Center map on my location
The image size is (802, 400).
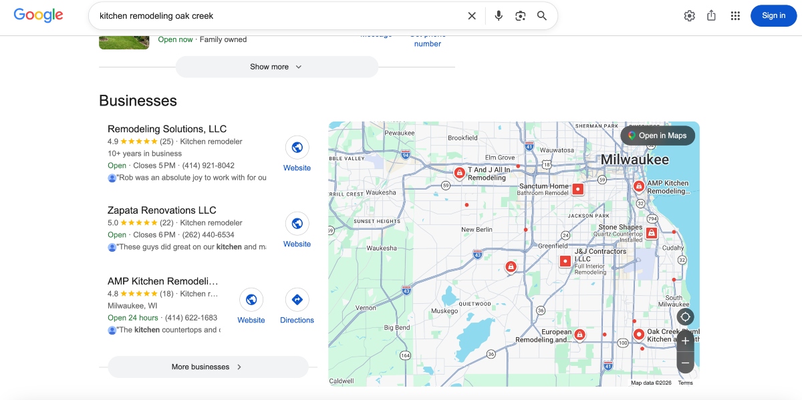(685, 317)
